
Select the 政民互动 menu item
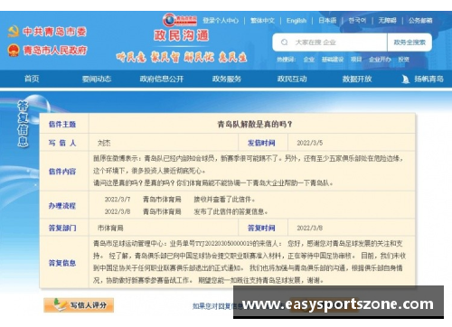pos(292,79)
